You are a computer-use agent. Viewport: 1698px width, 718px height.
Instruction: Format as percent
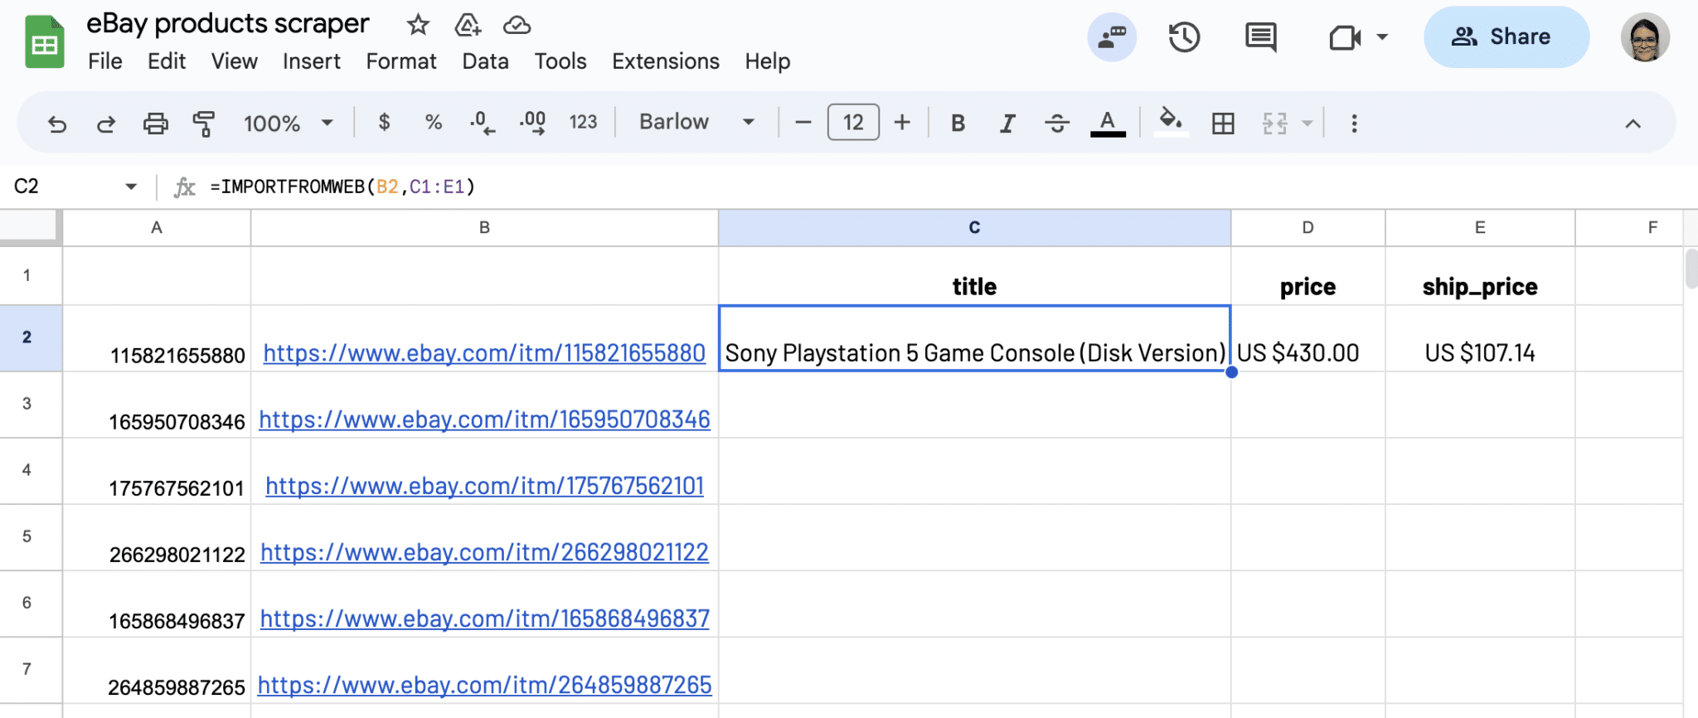434,123
